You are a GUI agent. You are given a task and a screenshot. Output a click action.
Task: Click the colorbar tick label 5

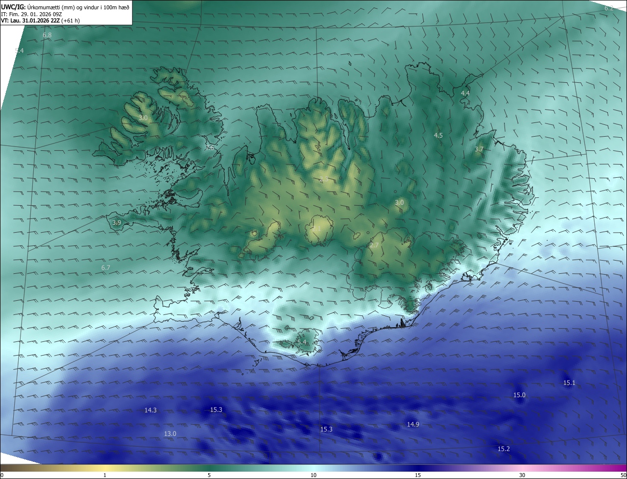tap(209, 475)
